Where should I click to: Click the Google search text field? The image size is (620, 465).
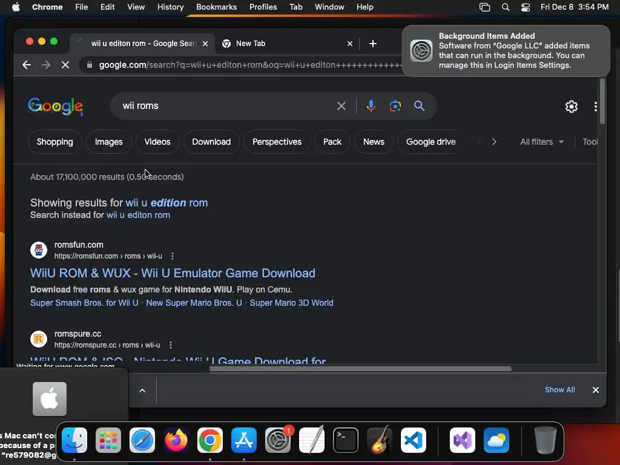click(225, 106)
